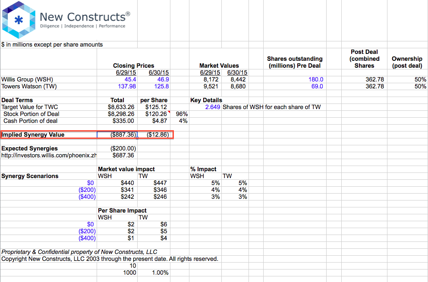Select Ownership (post deal) header

pyautogui.click(x=407, y=62)
